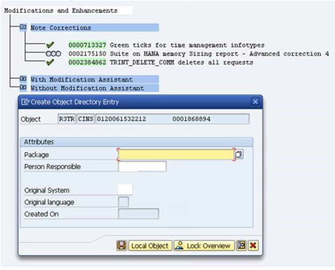This screenshot has width=335, height=270.
Task: Click the R3TR object field
Action: pos(67,119)
